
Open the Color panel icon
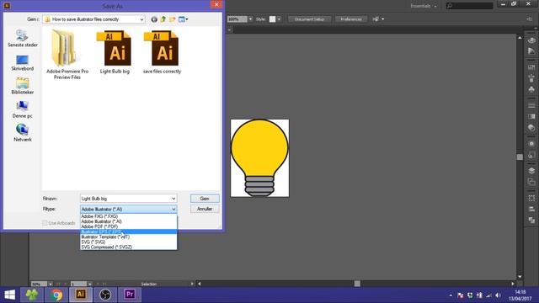click(x=531, y=40)
